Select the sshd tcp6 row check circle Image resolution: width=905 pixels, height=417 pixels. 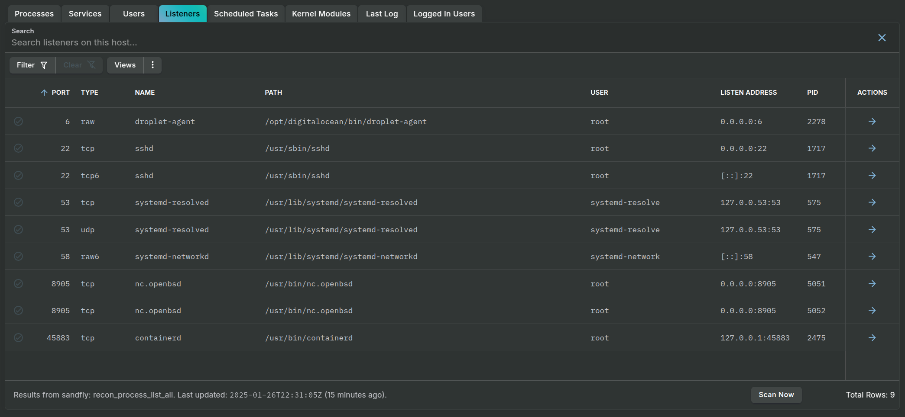(18, 176)
